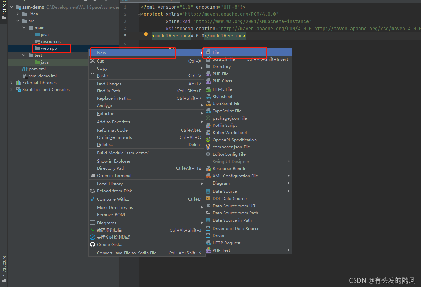Open the Refactor submenu
This screenshot has width=421, height=287.
[147, 114]
